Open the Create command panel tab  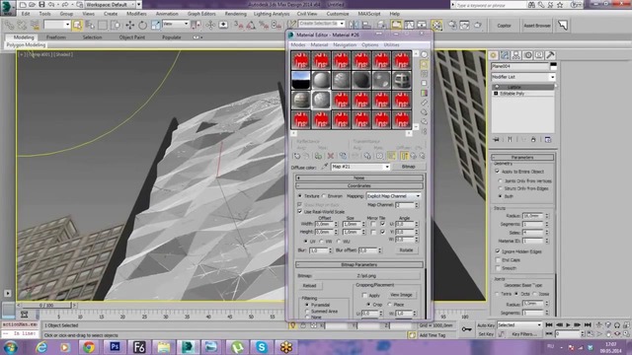coord(494,55)
